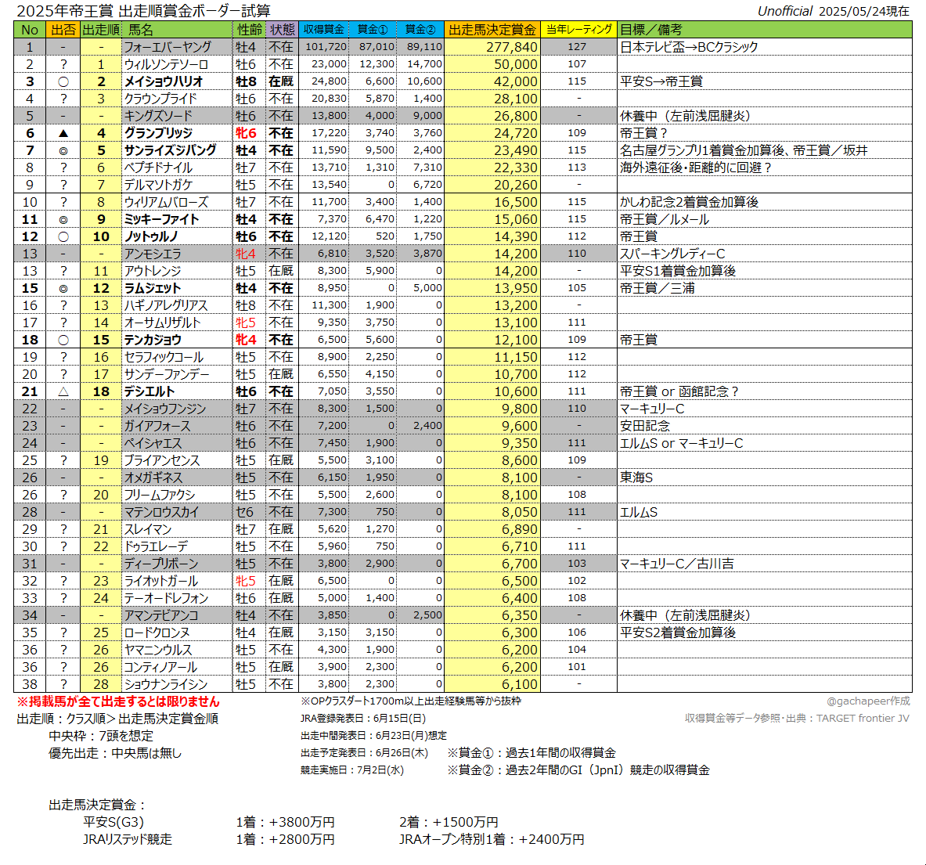Select the 目標／備考 column header
This screenshot has height=865, width=926.
pyautogui.click(x=764, y=30)
